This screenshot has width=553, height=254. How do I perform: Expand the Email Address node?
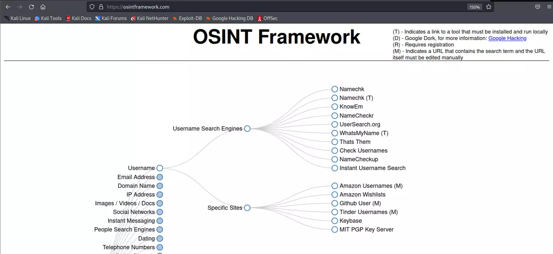pos(160,177)
